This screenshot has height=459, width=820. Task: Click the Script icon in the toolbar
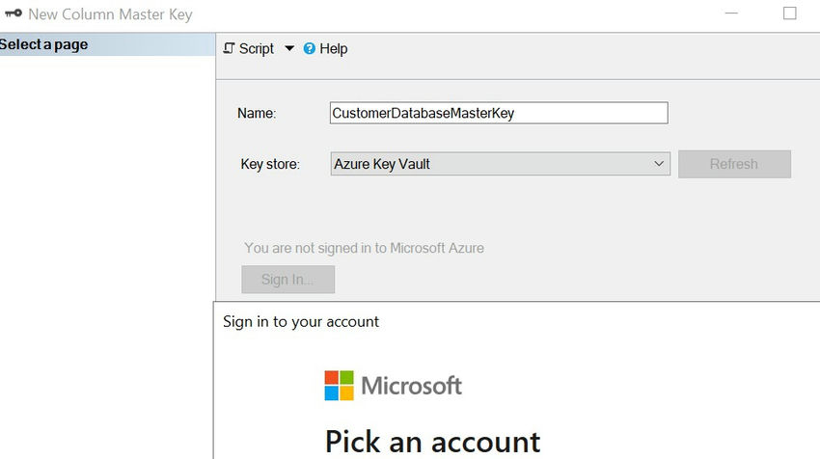(230, 48)
